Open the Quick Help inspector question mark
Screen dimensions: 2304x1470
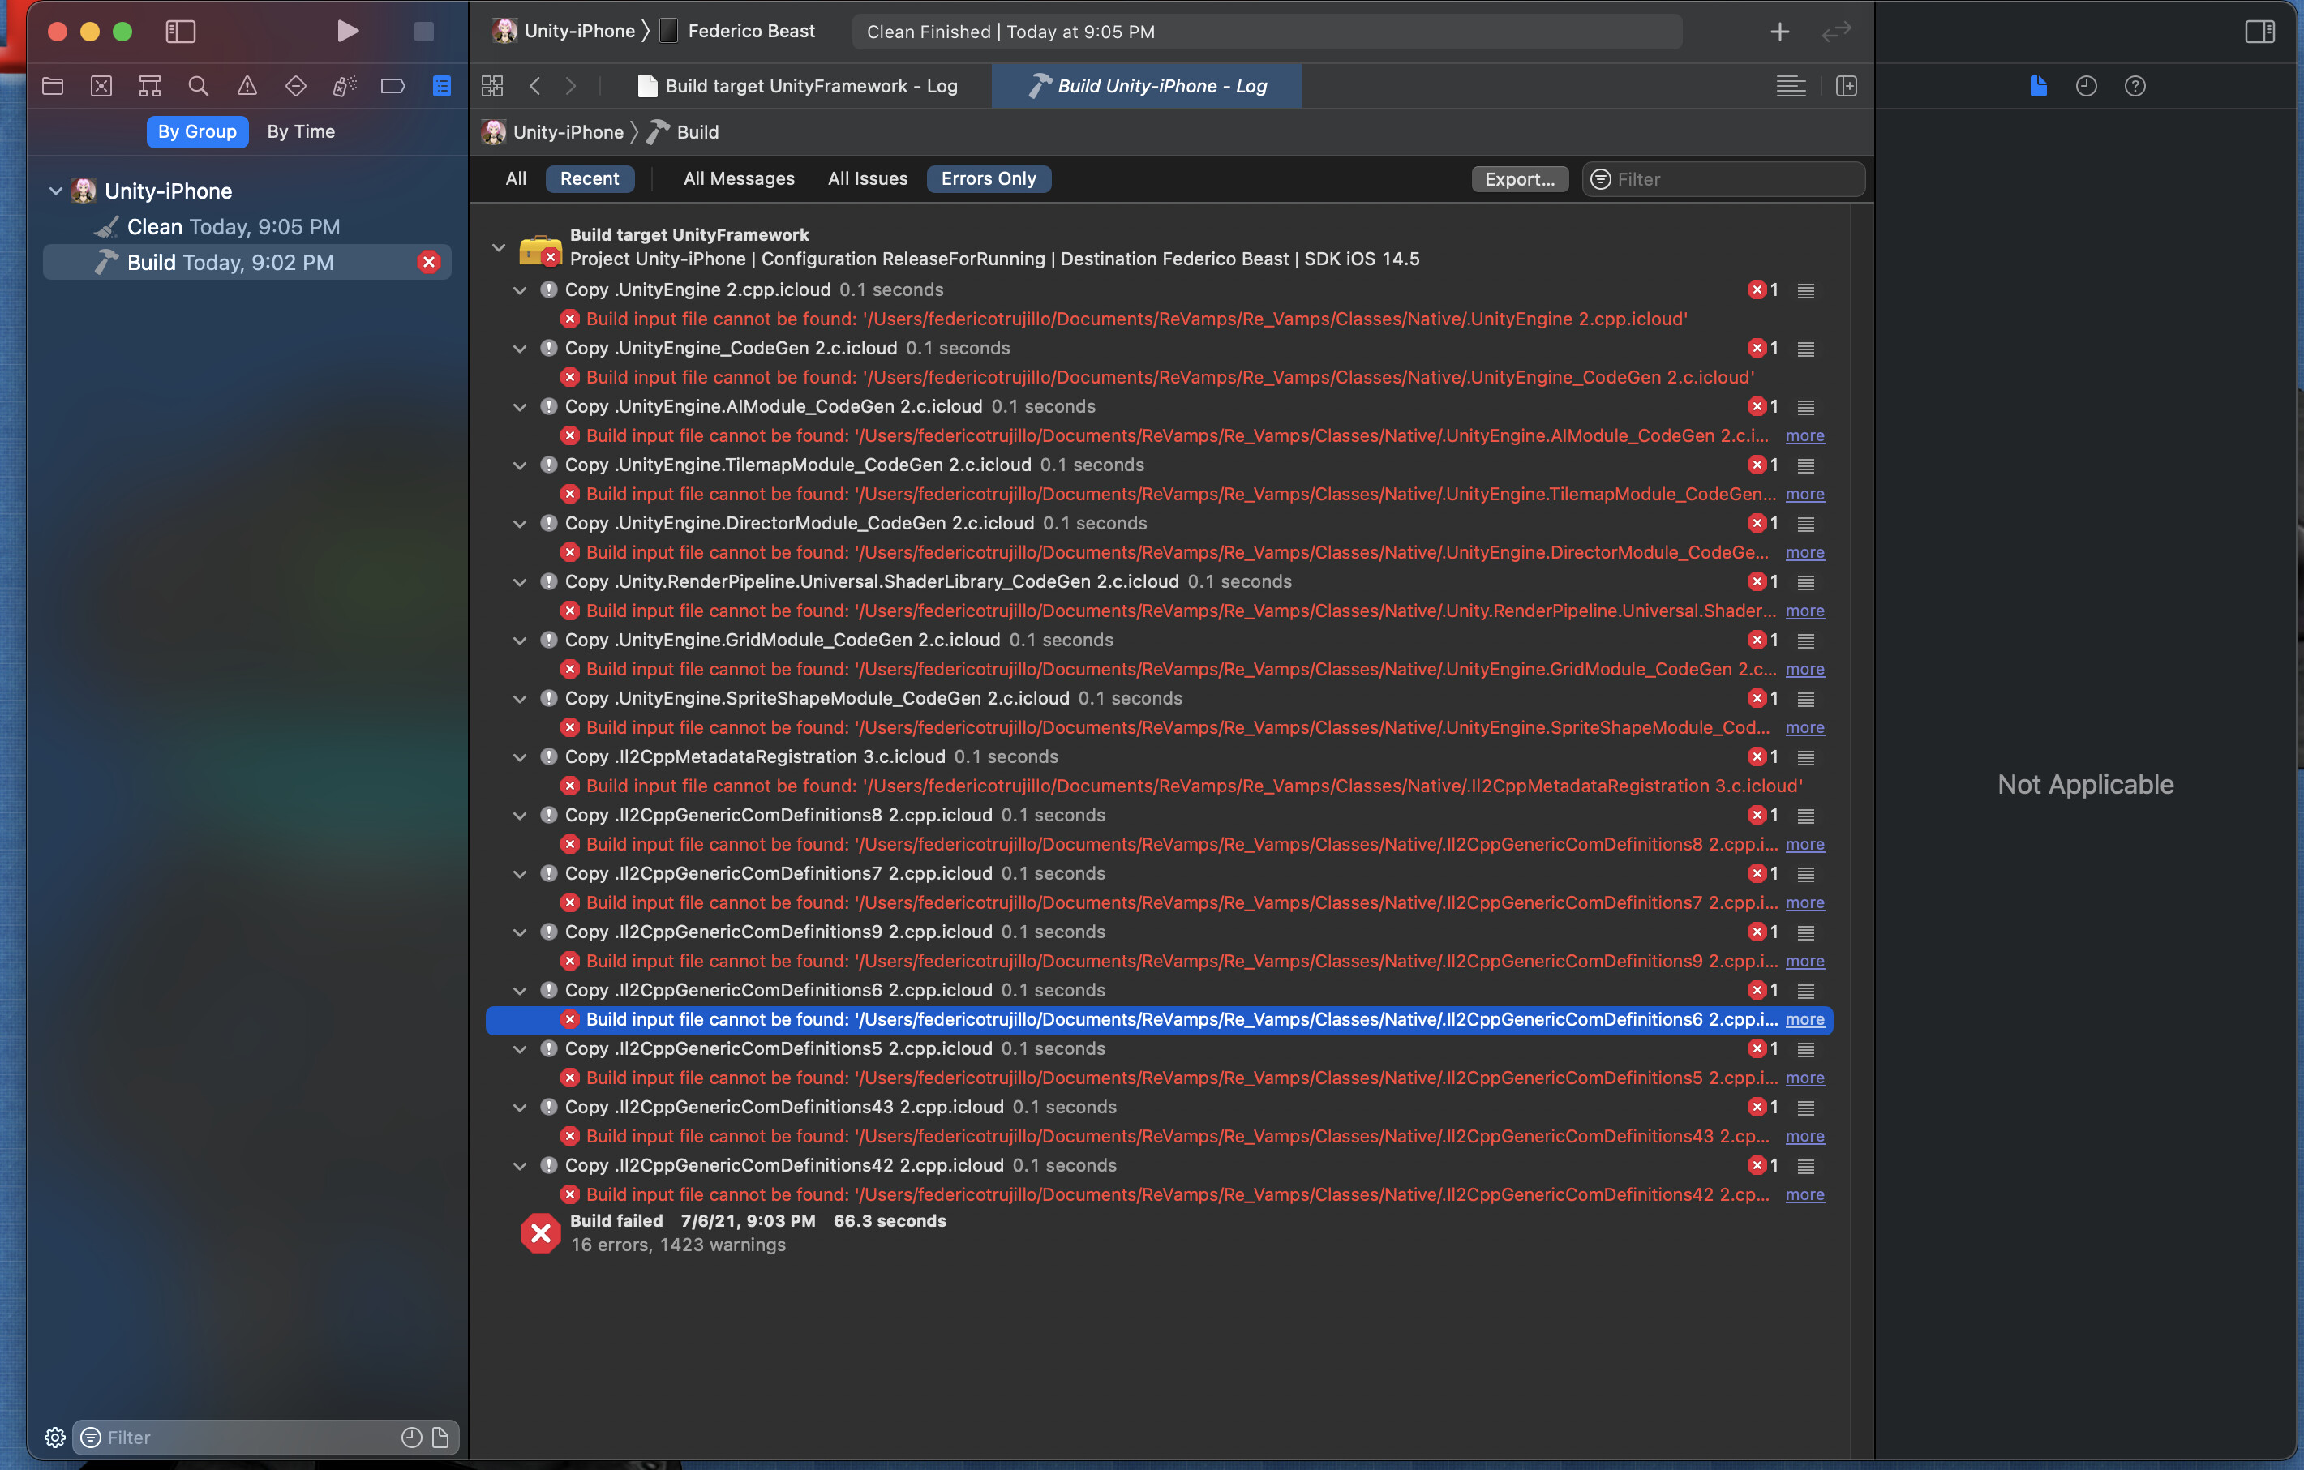pos(2135,86)
